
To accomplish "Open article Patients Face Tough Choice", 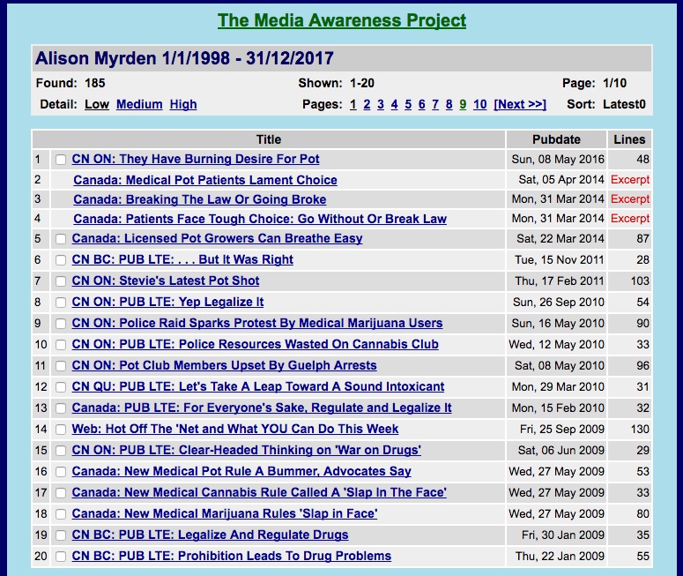I will (x=260, y=219).
